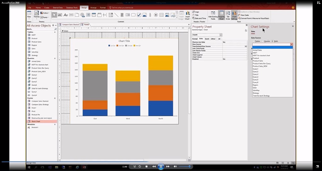Choose the Attachment paperclip control

150,15
